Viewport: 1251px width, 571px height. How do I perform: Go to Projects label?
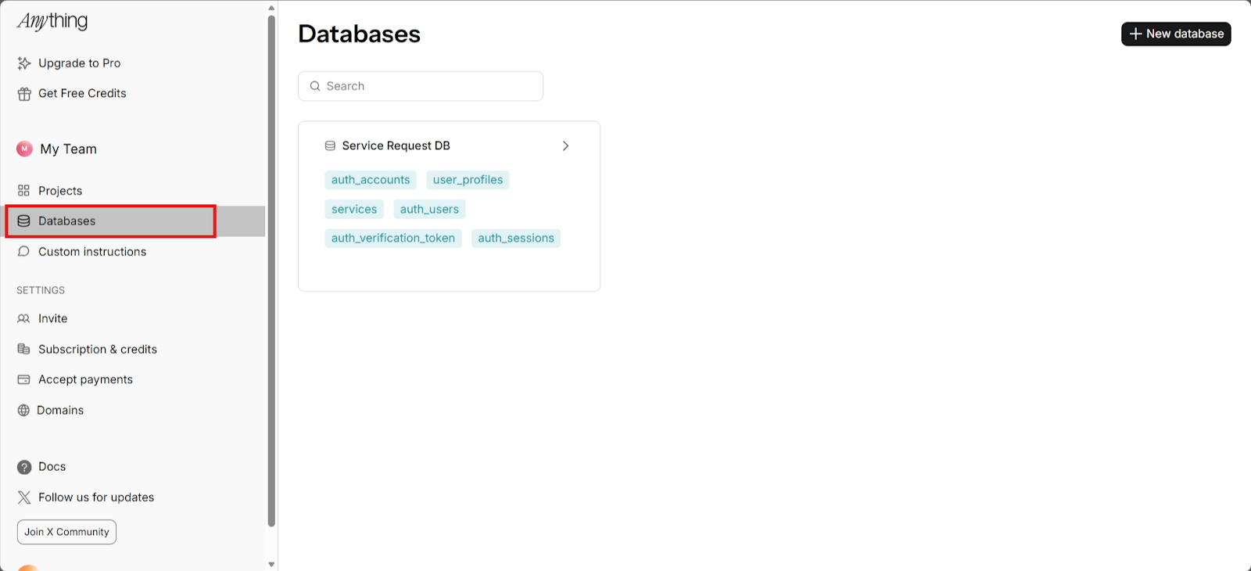60,191
